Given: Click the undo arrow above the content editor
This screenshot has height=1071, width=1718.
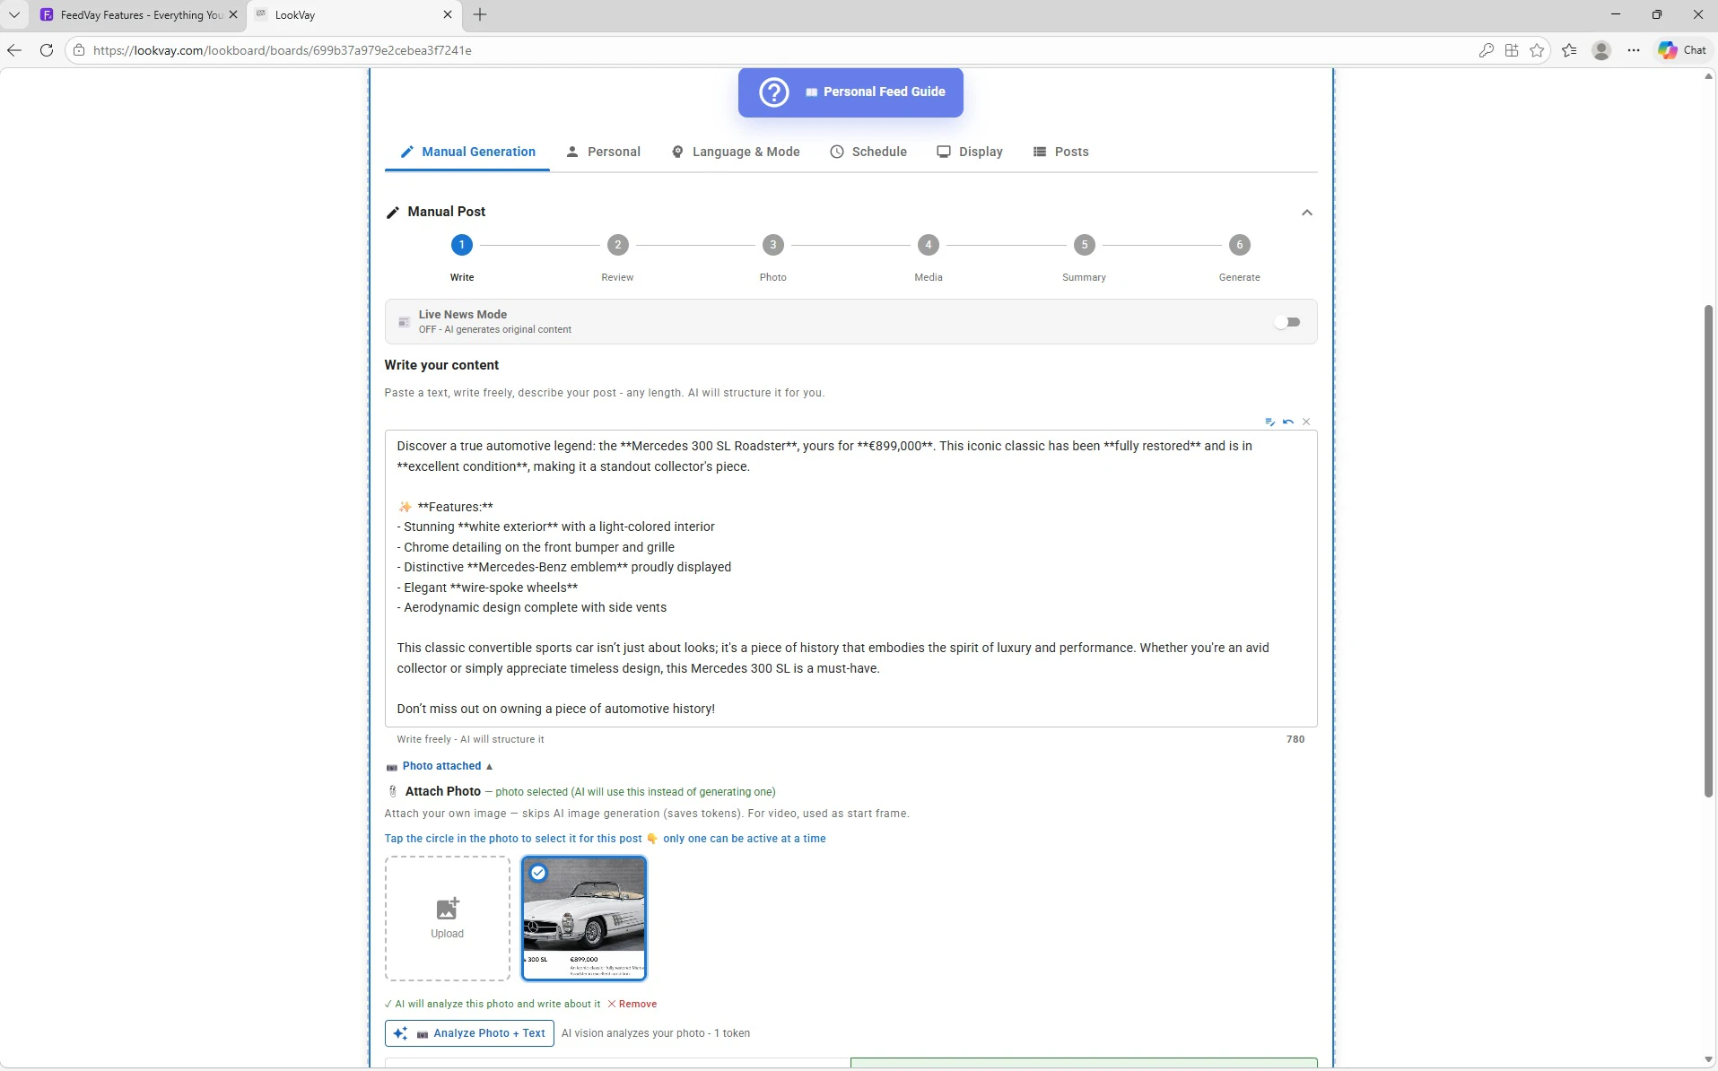Looking at the screenshot, I should click(1288, 422).
